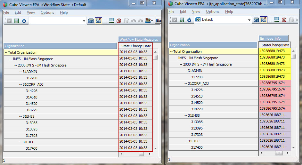Open View menu in tp_application_state window
Image resolution: width=302 pixels, height=165 pixels.
(x=196, y=12)
